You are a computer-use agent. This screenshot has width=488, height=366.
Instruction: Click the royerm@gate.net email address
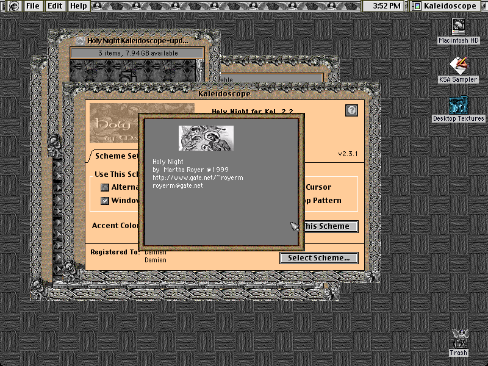pos(178,186)
